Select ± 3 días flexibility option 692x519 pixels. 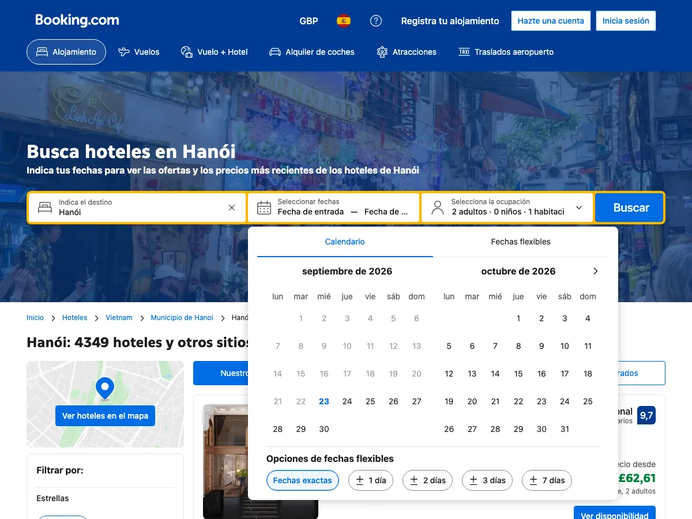(x=487, y=480)
